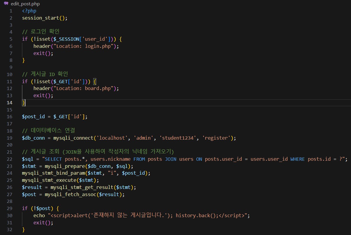
Task: Click the 'localhost' host string
Action: pyautogui.click(x=112, y=138)
